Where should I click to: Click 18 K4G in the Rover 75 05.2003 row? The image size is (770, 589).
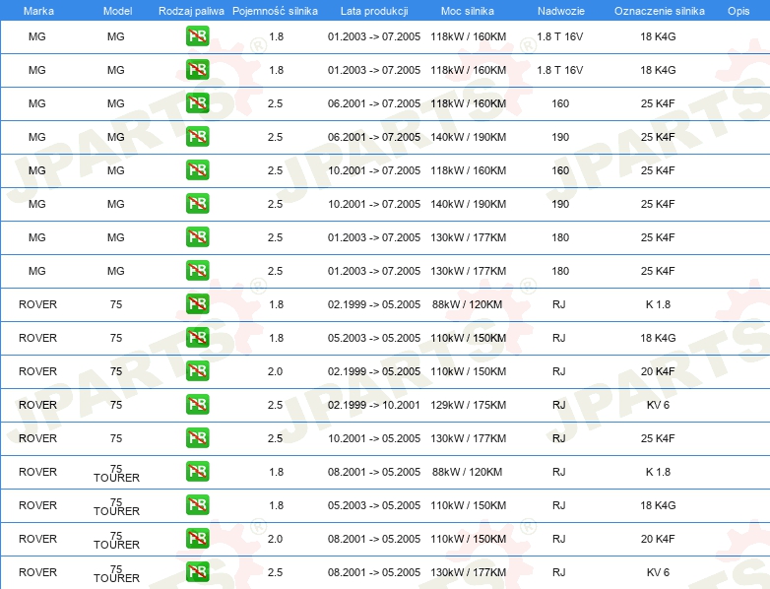click(658, 338)
